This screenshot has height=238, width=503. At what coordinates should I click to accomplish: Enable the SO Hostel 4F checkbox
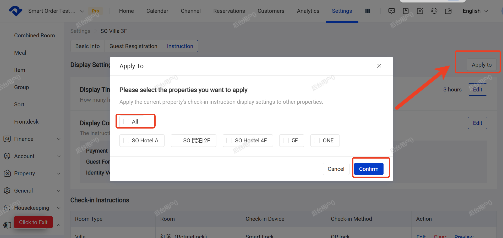coord(229,141)
